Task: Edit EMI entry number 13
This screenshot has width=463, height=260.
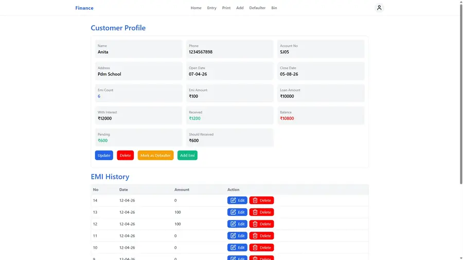Action: point(237,212)
